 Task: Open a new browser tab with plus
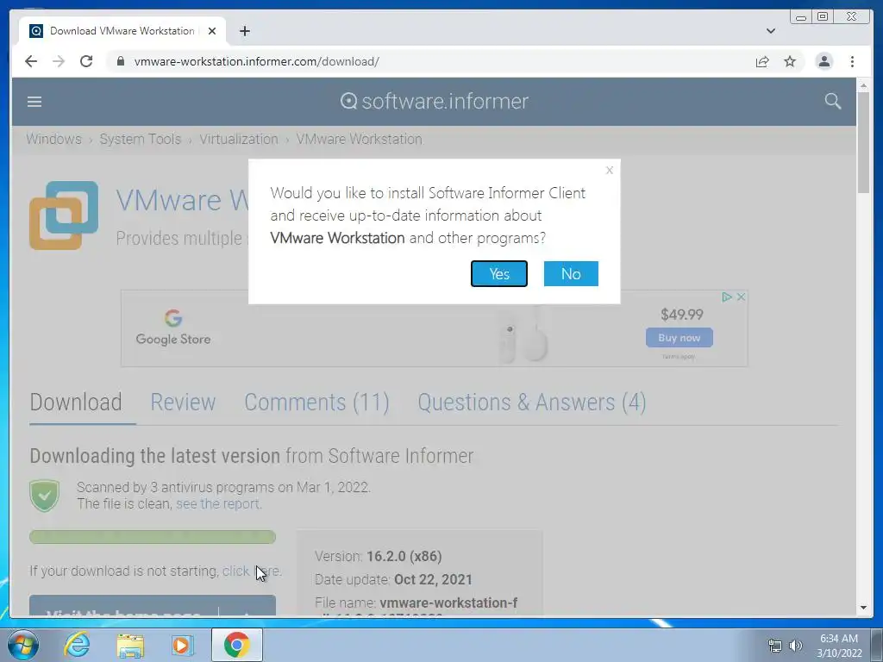[244, 31]
